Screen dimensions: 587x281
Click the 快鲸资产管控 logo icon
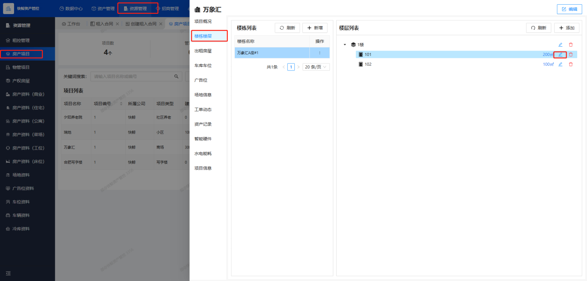coord(9,8)
